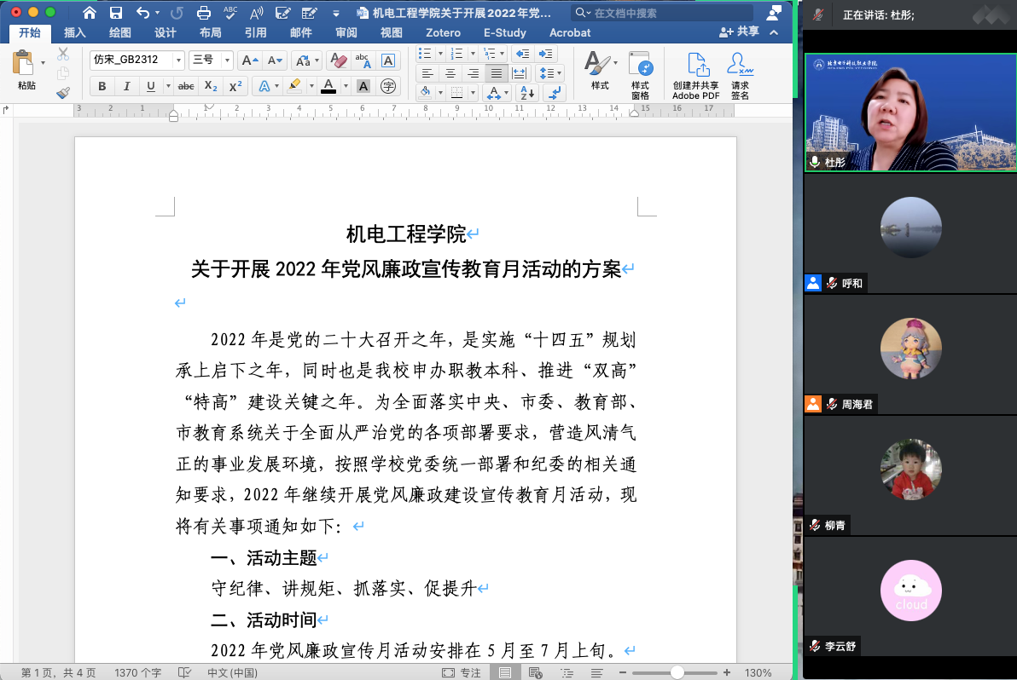Switch to the 插入 (Insert) tab

point(75,32)
